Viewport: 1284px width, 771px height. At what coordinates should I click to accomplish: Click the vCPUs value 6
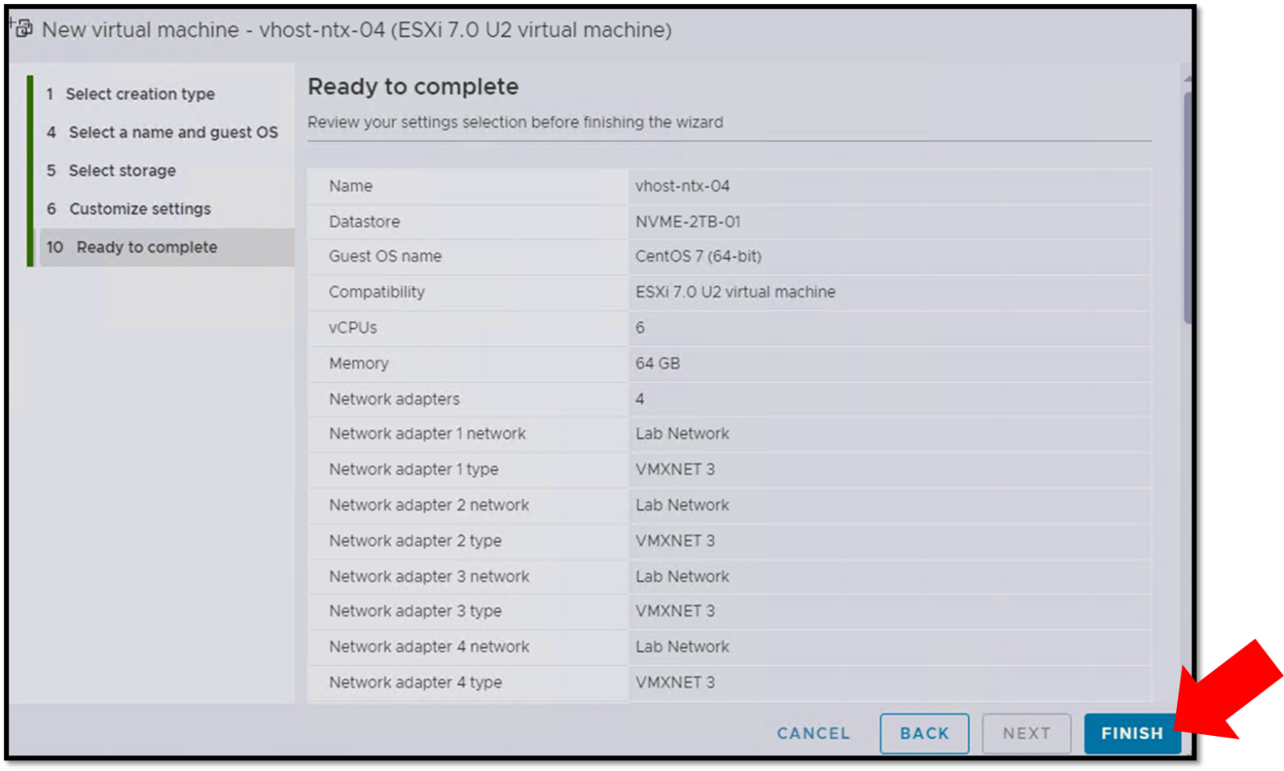640,328
